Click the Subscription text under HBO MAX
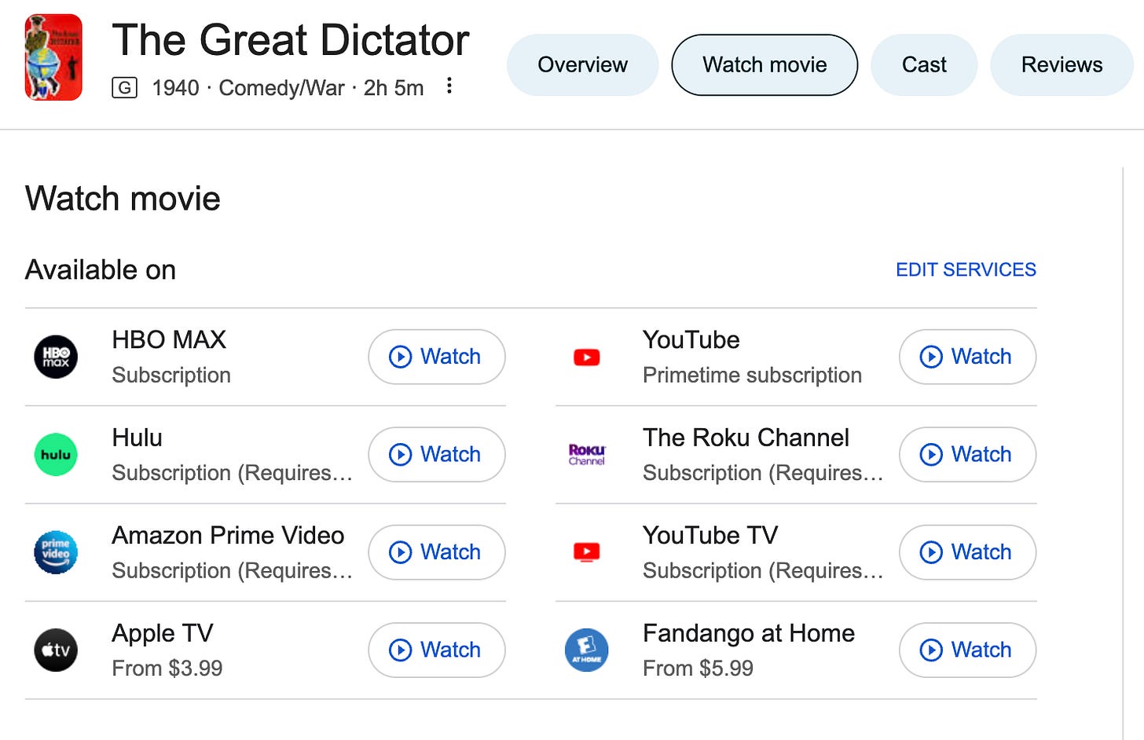Screen dimensions: 1144x740 pos(171,375)
